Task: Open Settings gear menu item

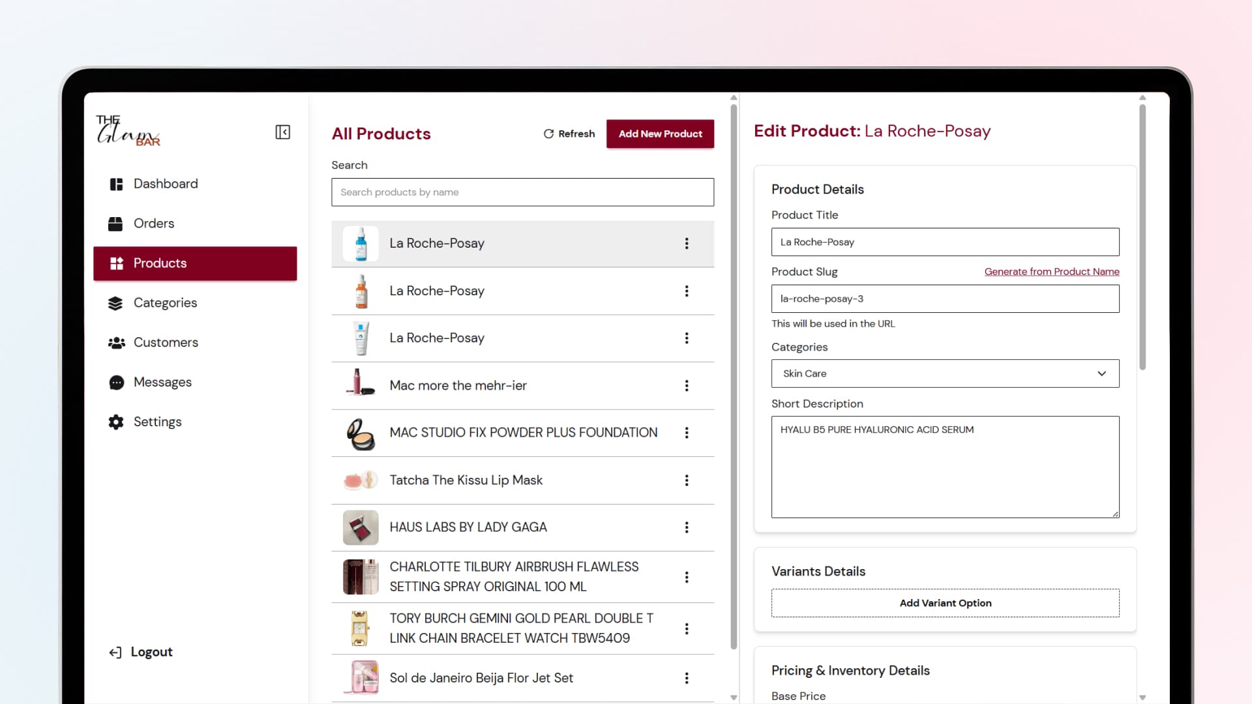Action: tap(157, 422)
